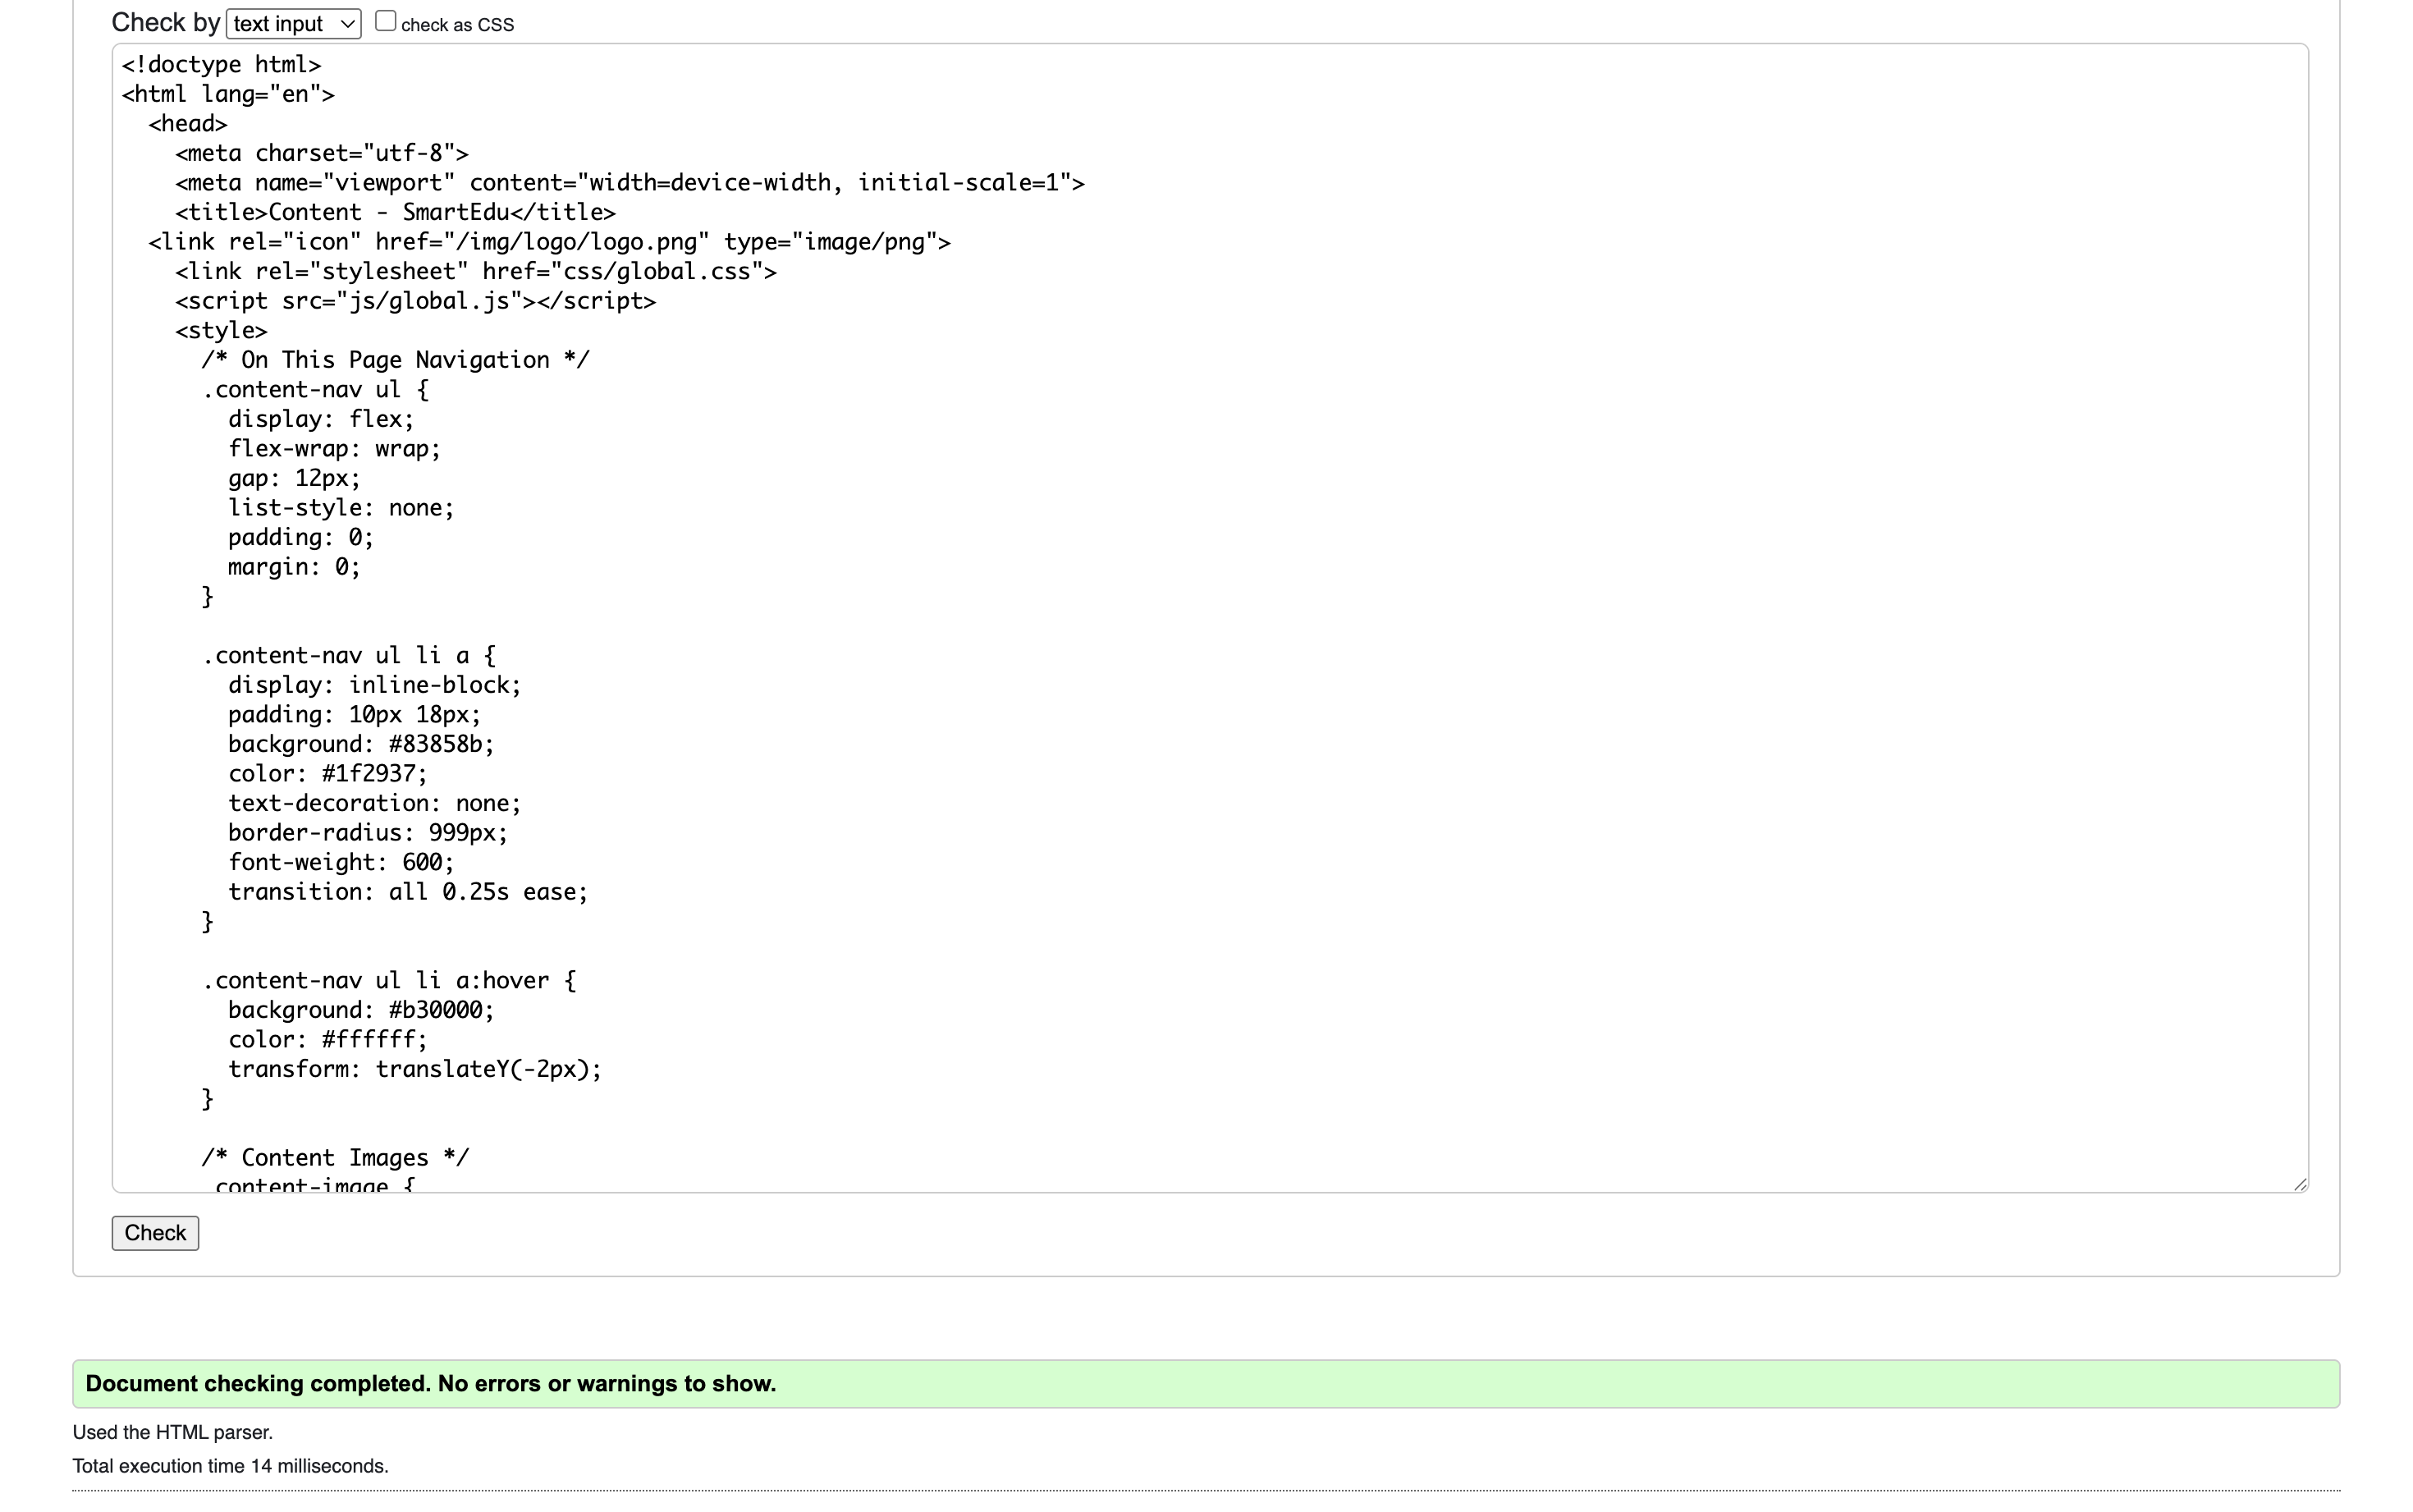2413x1512 pixels.
Task: Click the background: #83858b color line
Action: (361, 744)
